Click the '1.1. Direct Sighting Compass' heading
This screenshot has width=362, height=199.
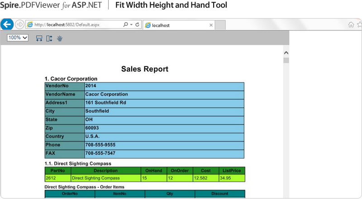point(78,163)
